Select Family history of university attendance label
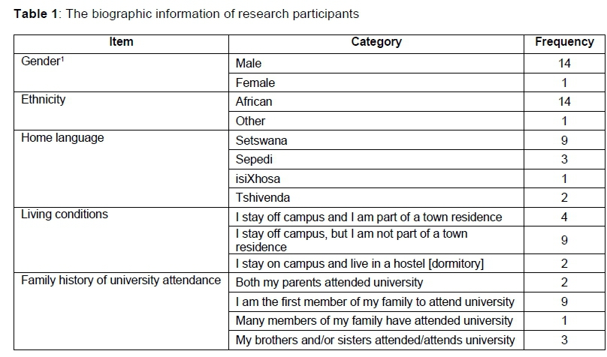This screenshot has height=357, width=607. (x=121, y=280)
